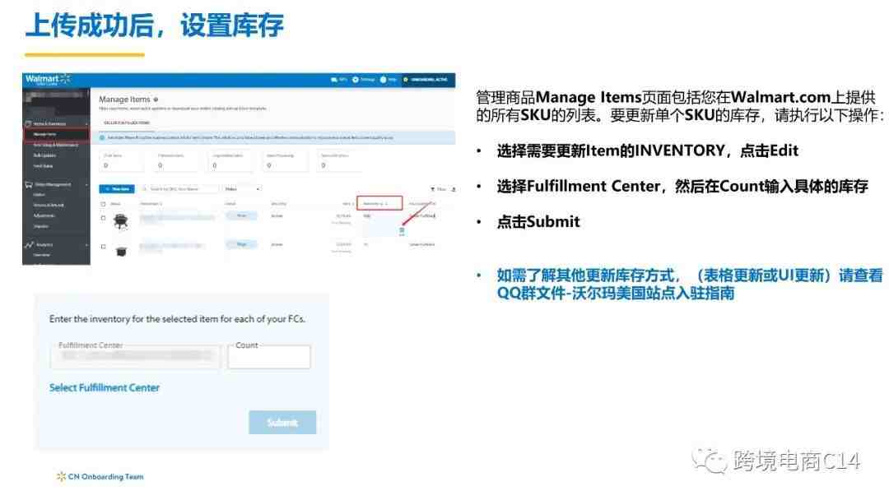Open the chat bubble icon in header
Viewport: 889px width, 500px height.
point(334,80)
